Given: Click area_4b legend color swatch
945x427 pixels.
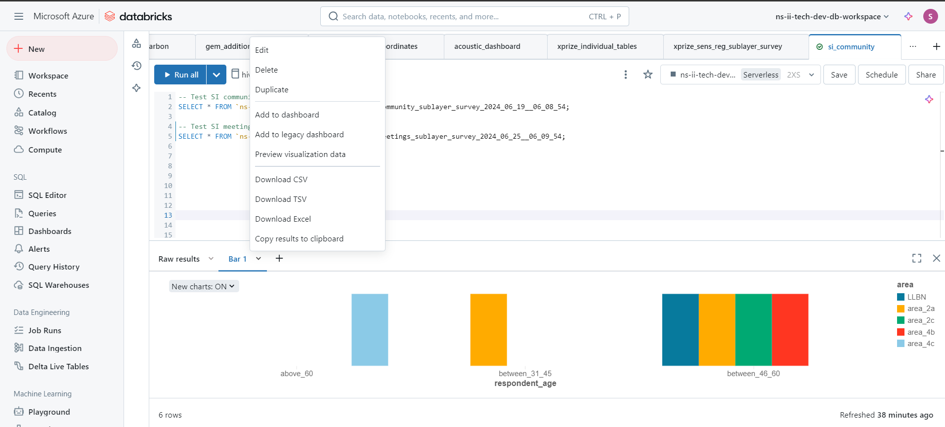Looking at the screenshot, I should click(901, 332).
